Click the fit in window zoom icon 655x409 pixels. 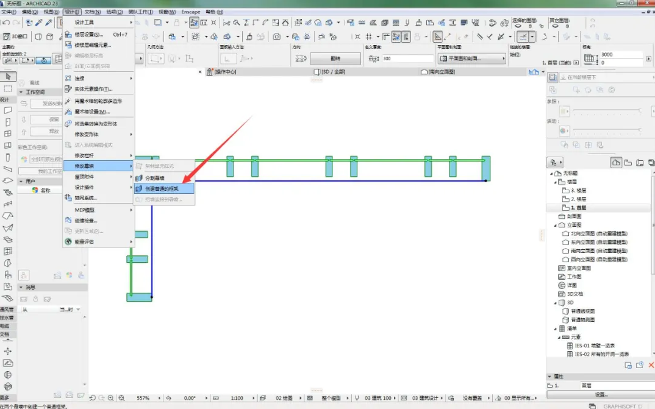[121, 398]
